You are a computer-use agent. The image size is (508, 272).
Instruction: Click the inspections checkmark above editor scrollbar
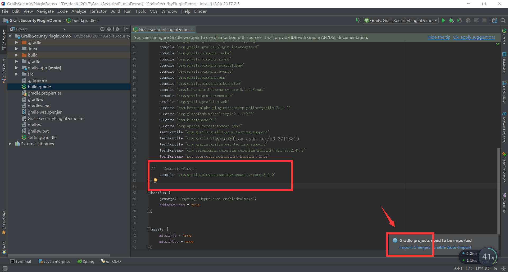pos(498,44)
